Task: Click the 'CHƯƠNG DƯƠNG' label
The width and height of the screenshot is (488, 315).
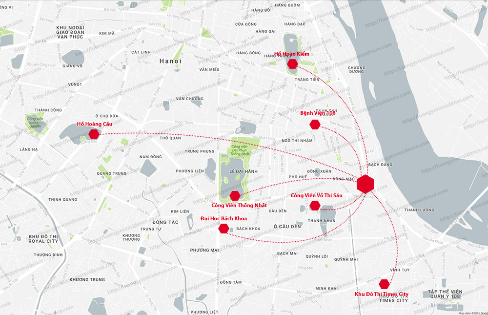Action: [357, 69]
